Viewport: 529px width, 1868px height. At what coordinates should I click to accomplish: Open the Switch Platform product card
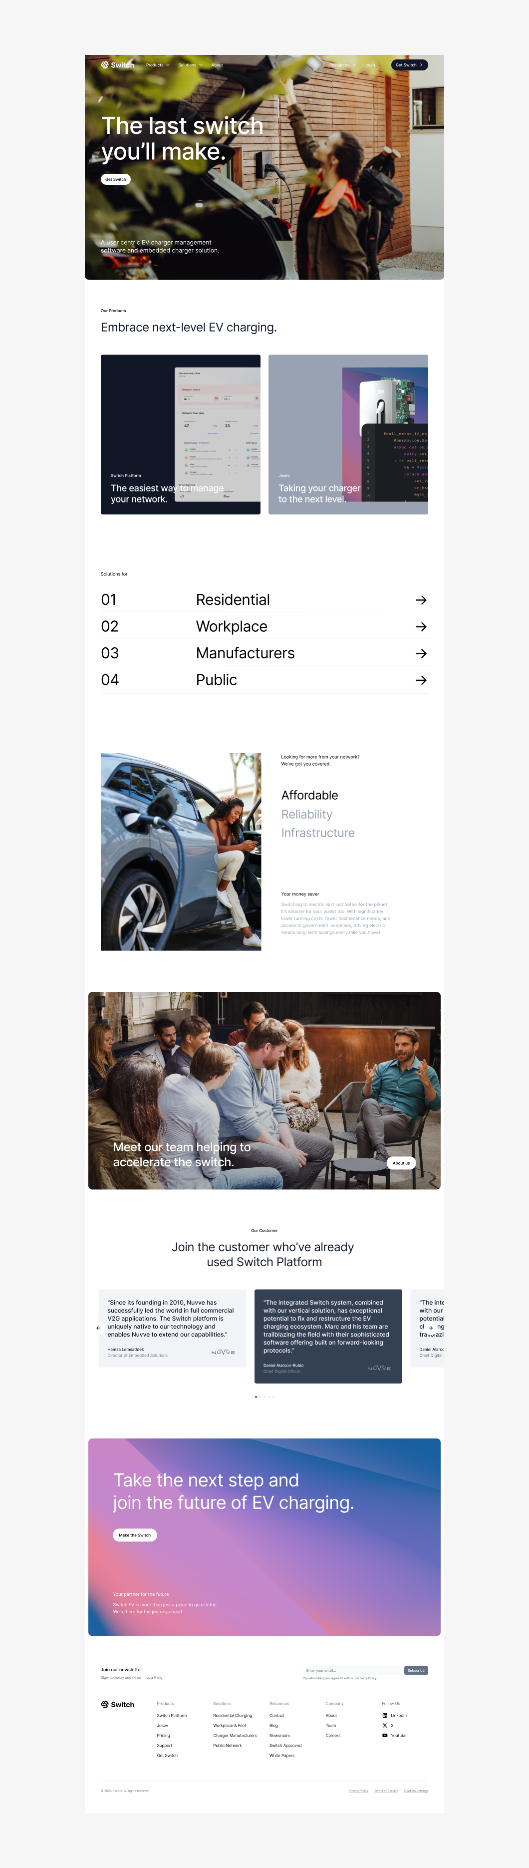click(181, 435)
